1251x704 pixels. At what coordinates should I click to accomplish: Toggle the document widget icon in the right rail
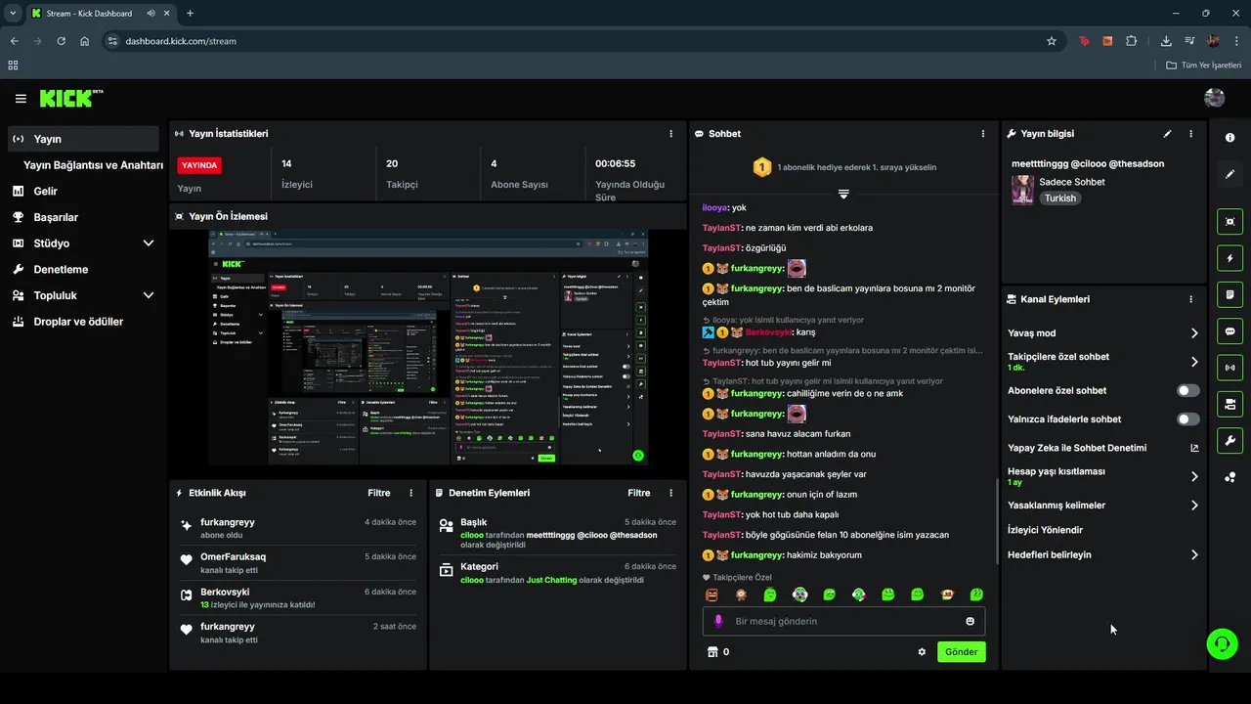coord(1230,294)
